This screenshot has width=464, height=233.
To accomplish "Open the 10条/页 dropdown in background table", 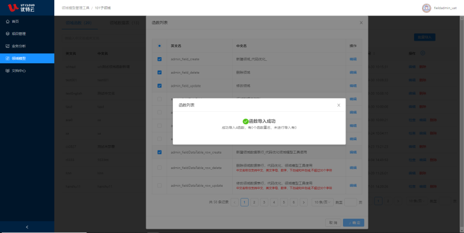I will [x=416, y=201].
